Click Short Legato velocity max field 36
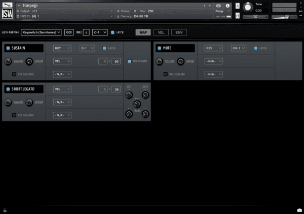 point(116,89)
